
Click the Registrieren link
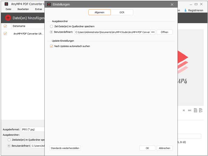[196, 10]
